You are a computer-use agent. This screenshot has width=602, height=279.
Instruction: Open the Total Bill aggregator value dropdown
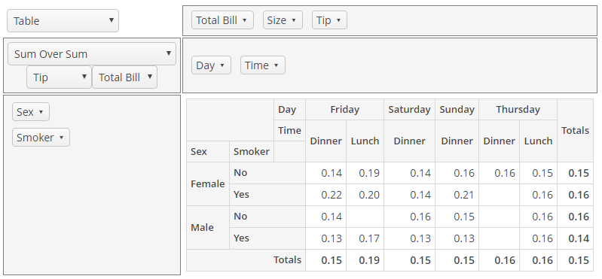[125, 77]
